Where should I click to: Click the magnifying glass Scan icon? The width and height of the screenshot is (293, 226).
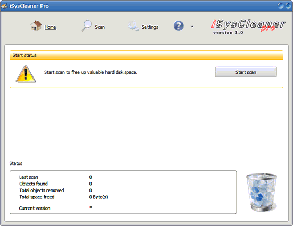[x=86, y=25]
